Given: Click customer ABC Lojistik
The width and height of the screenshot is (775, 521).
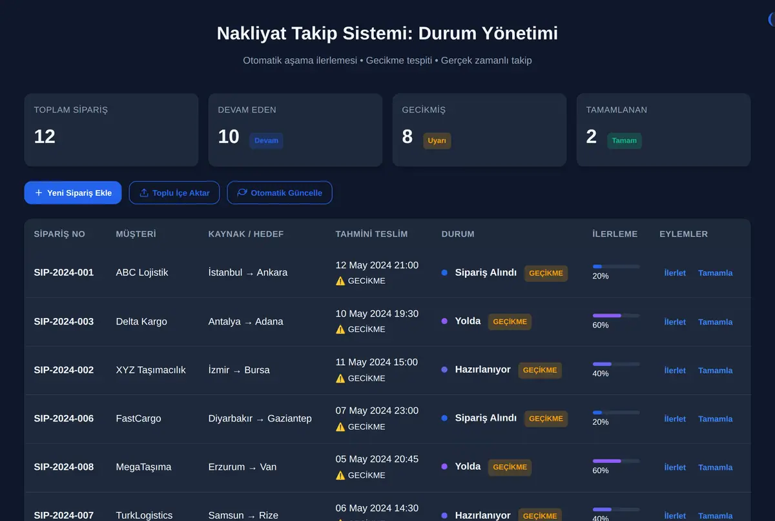Looking at the screenshot, I should pos(142,273).
